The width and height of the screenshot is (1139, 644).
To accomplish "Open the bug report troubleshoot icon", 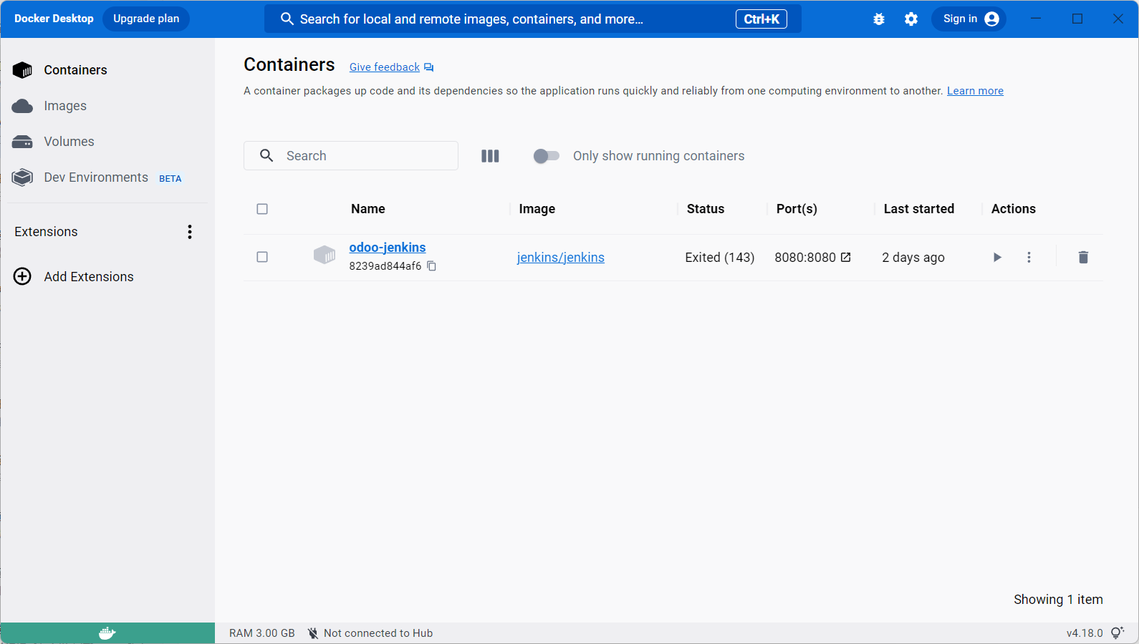I will pyautogui.click(x=879, y=19).
